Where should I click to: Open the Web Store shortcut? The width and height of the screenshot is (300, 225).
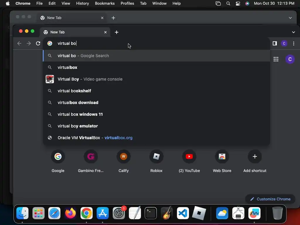click(x=222, y=161)
